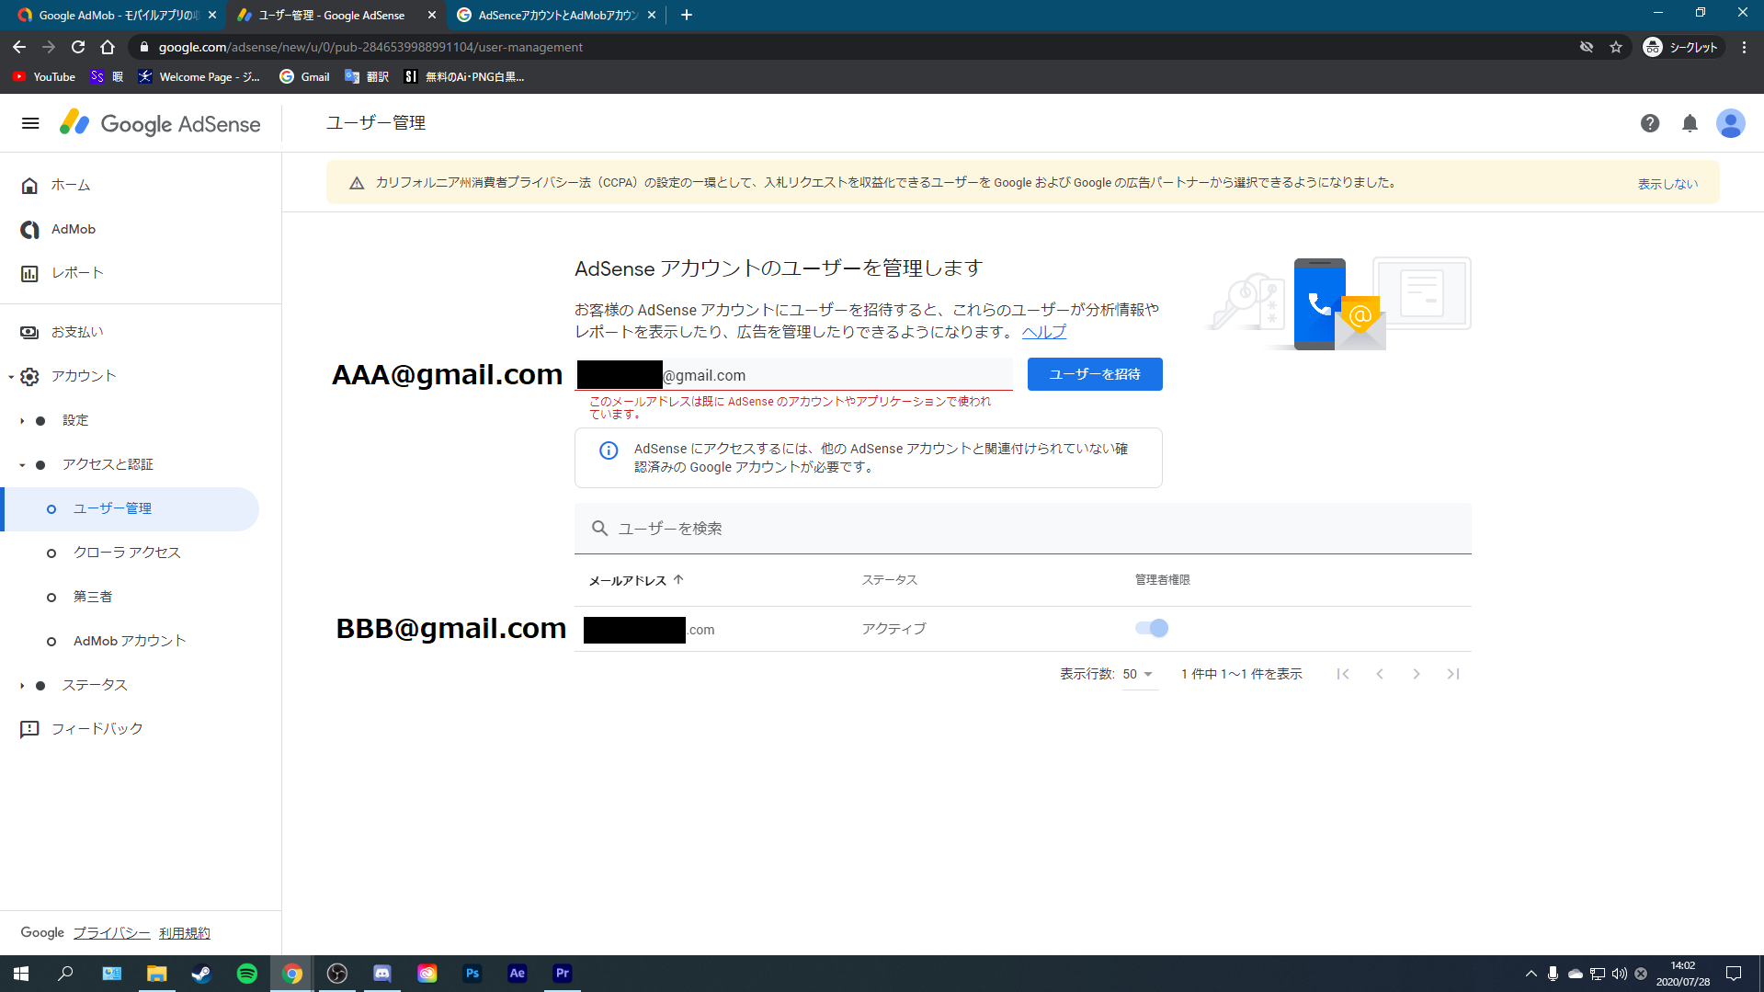This screenshot has height=992, width=1764.
Task: Expand the アカウント section
Action: [x=11, y=377]
